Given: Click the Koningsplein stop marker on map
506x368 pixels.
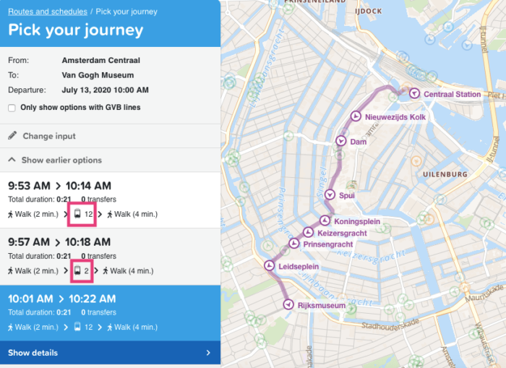Looking at the screenshot, I should coord(324,221).
